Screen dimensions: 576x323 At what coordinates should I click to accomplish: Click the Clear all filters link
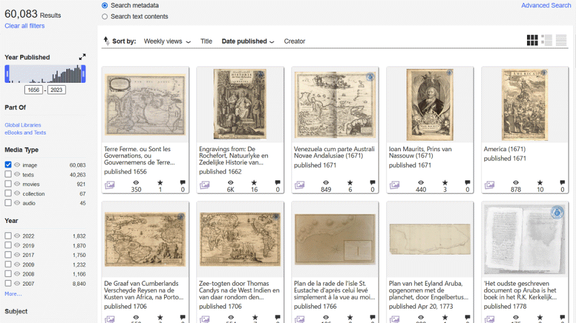click(25, 26)
